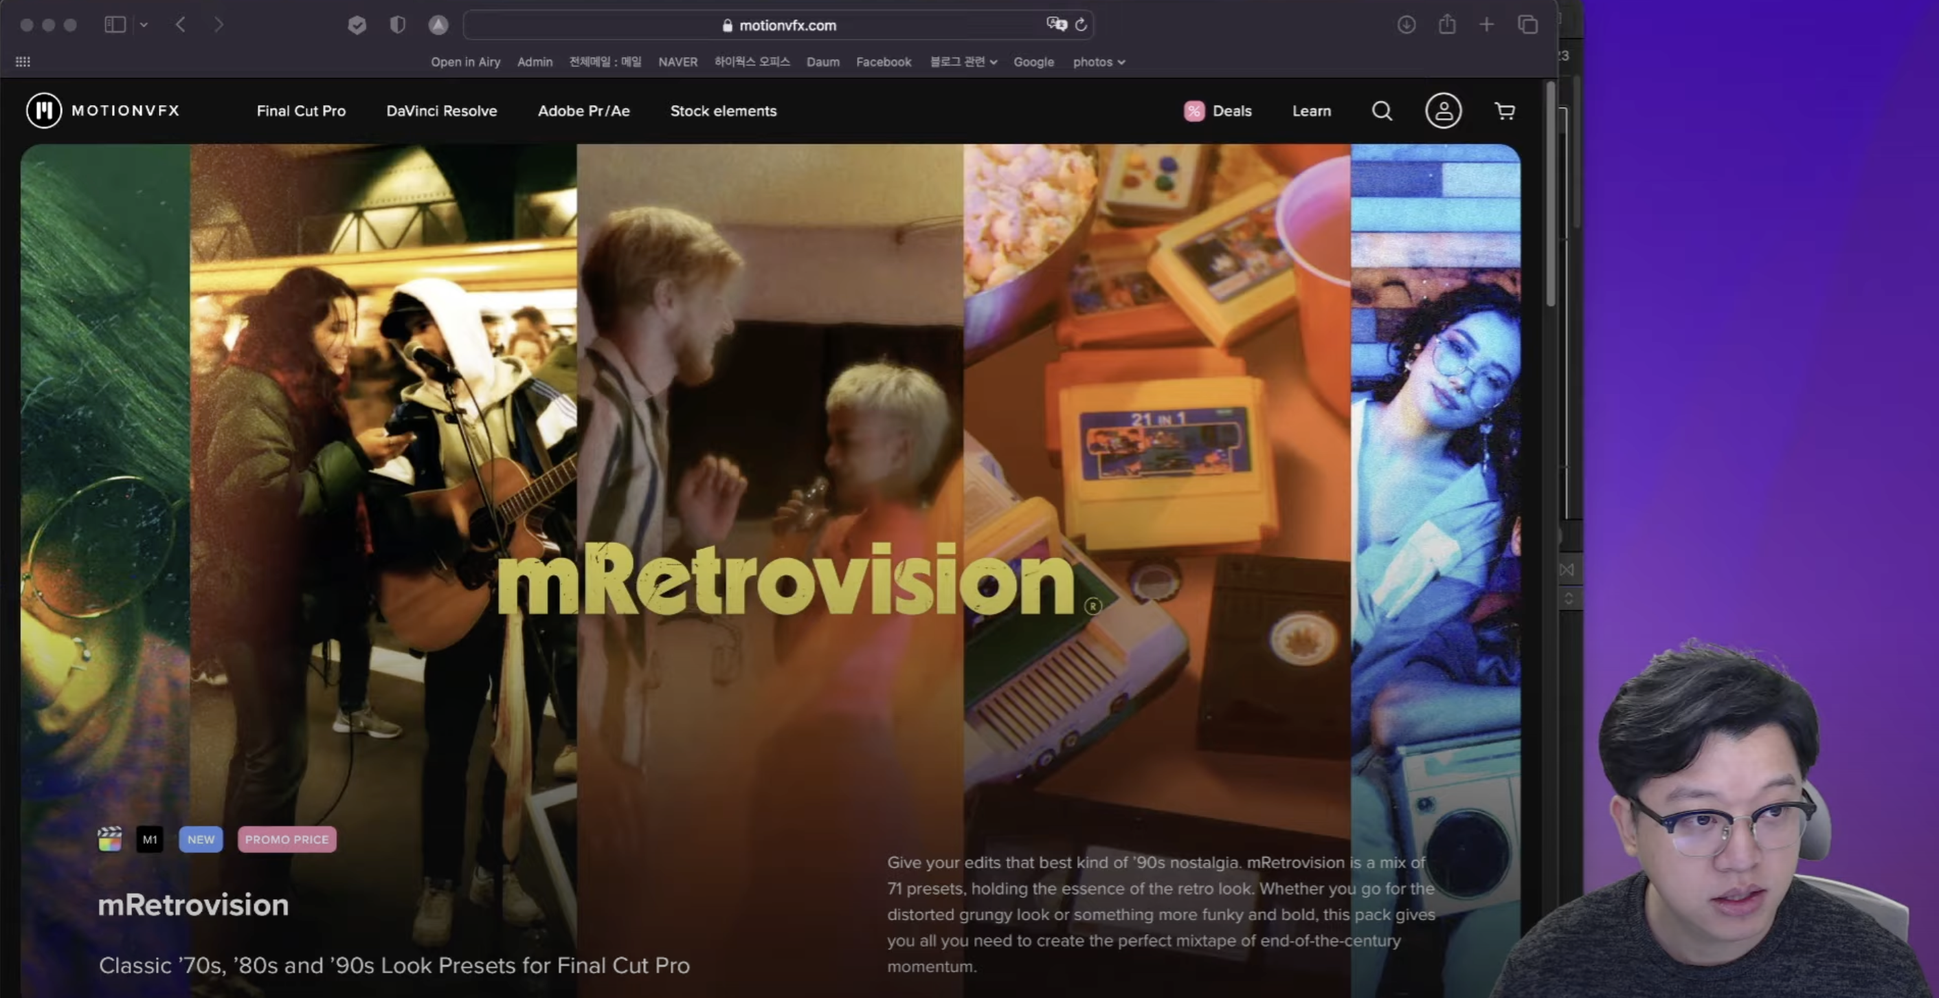Click the MotionVFX logo
This screenshot has height=998, width=1939.
(103, 111)
